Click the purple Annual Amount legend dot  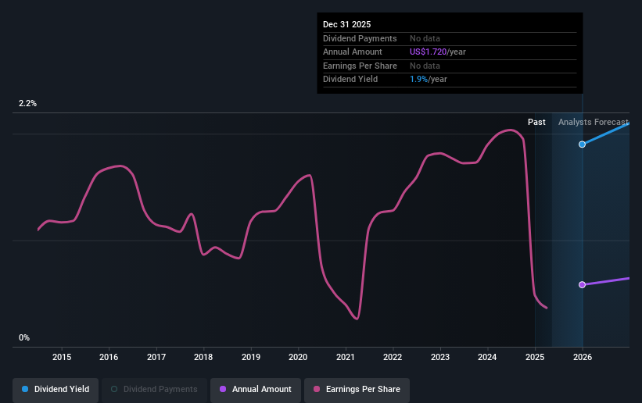223,389
